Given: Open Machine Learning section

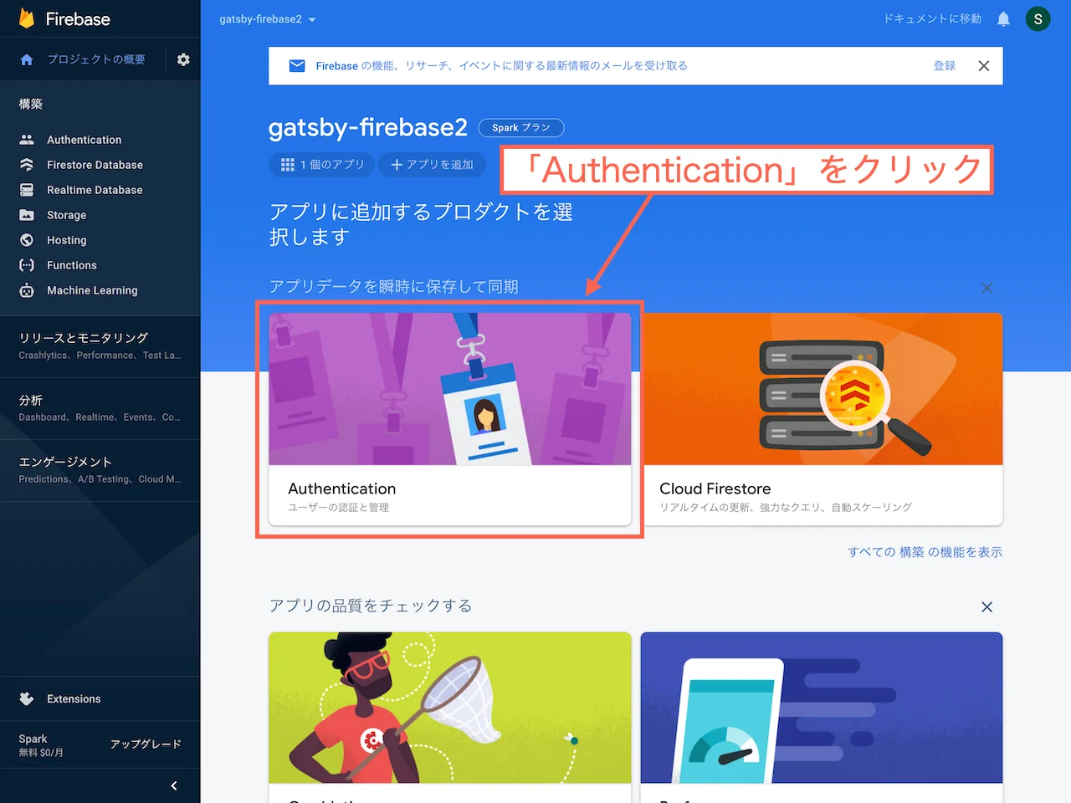Looking at the screenshot, I should pyautogui.click(x=92, y=290).
